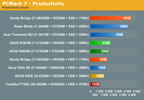
Task: Click the dark green bar showing 2042
Action: (x=100, y=51)
